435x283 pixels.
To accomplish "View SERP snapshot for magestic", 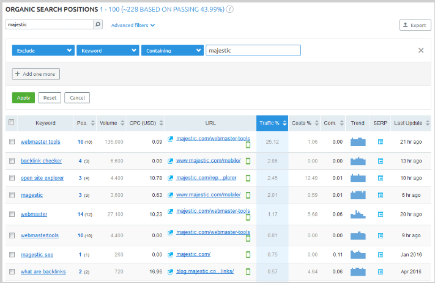I will click(x=381, y=195).
